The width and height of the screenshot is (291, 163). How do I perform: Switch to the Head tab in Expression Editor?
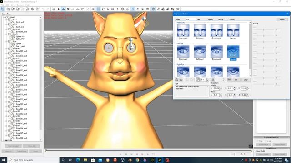(178, 19)
